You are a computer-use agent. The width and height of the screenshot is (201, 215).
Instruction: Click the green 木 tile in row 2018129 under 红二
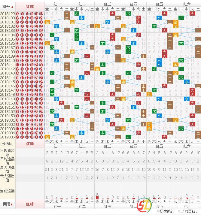click(x=77, y=14)
